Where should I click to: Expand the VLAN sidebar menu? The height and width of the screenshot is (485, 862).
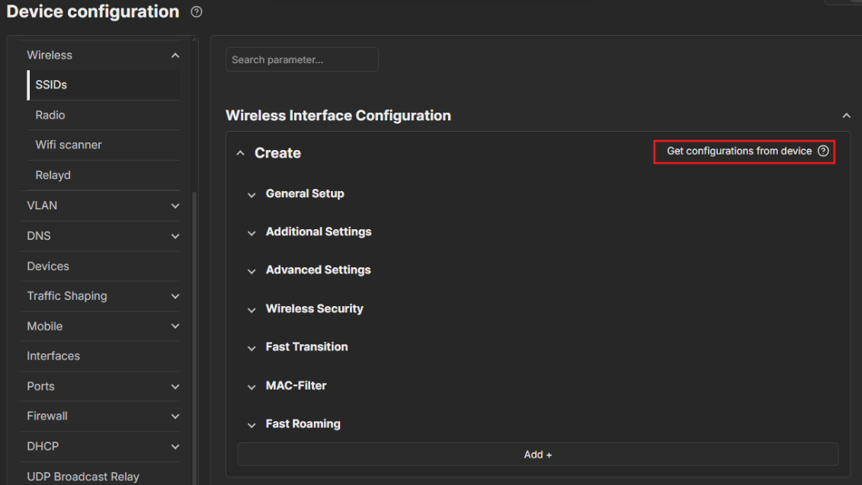click(175, 206)
